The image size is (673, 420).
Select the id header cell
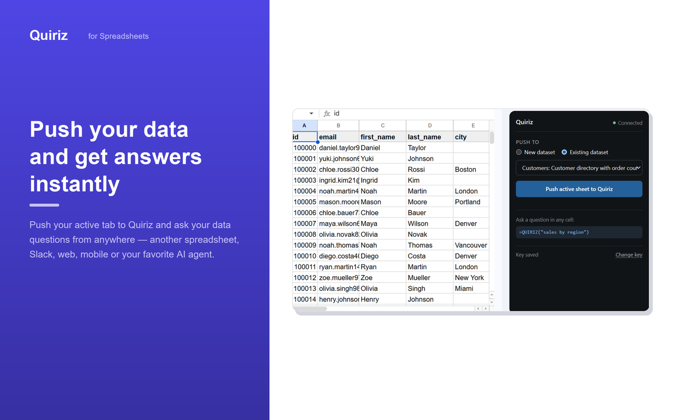[305, 137]
